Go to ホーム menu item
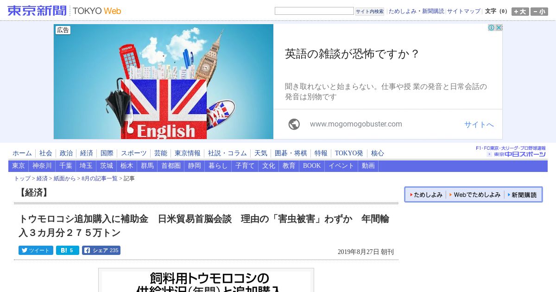Image resolution: width=556 pixels, height=292 pixels. pyautogui.click(x=22, y=153)
